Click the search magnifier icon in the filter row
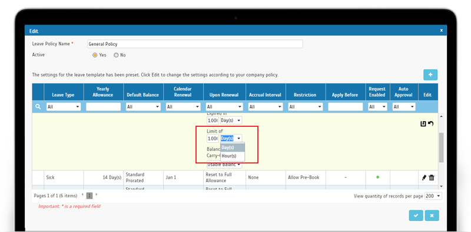The width and height of the screenshot is (471, 232). coord(38,107)
